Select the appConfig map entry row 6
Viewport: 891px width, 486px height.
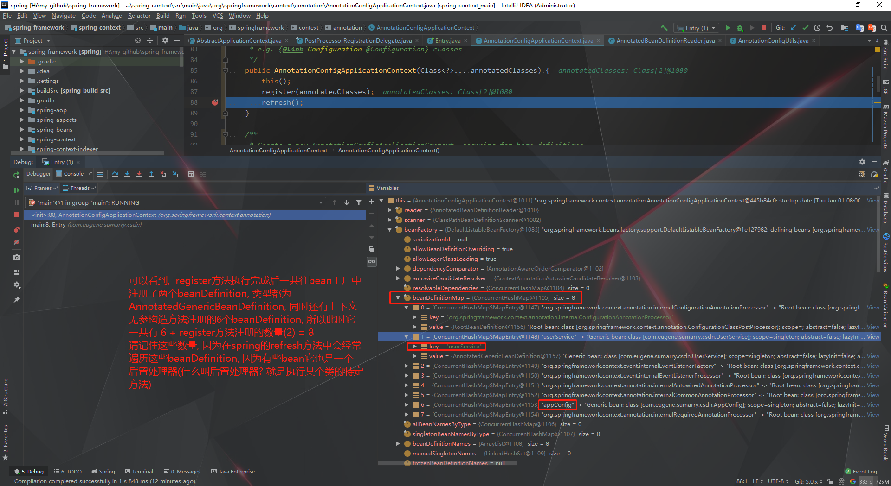[629, 405]
